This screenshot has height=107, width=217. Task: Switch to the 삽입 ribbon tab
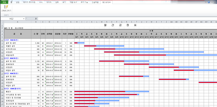pyautogui.click(x=18, y=2)
